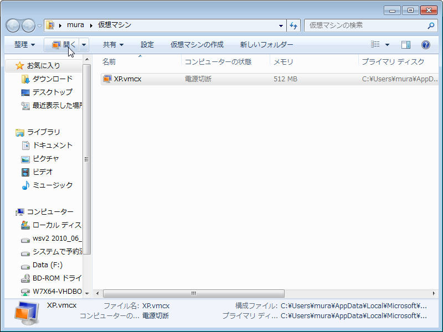Image resolution: width=443 pixels, height=332 pixels.
Task: Click the ドキュメント library icon
Action: 25,146
